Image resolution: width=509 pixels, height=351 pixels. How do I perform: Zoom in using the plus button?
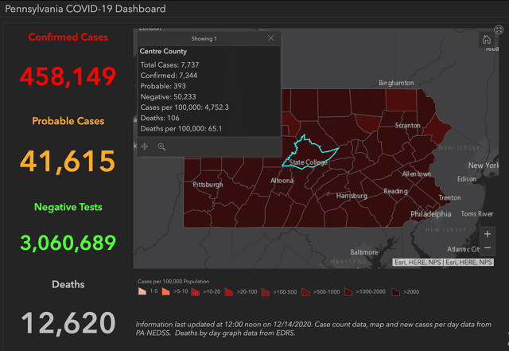(488, 234)
